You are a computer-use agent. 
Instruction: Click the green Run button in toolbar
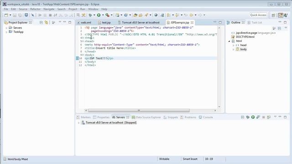99,15
